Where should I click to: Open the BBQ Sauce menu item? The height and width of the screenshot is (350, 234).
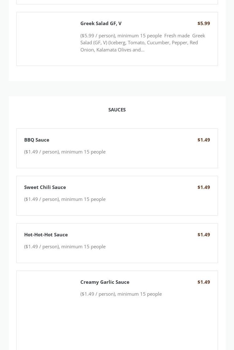tap(37, 140)
